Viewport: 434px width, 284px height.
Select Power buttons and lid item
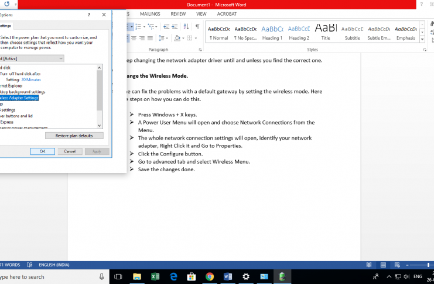coord(16,116)
